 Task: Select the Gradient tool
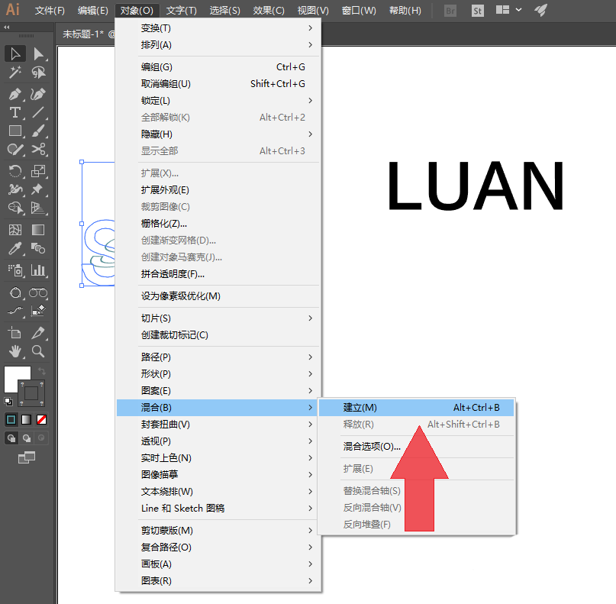coord(38,230)
